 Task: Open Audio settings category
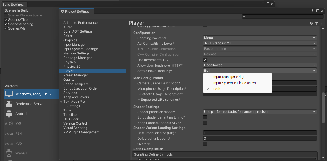(68, 27)
